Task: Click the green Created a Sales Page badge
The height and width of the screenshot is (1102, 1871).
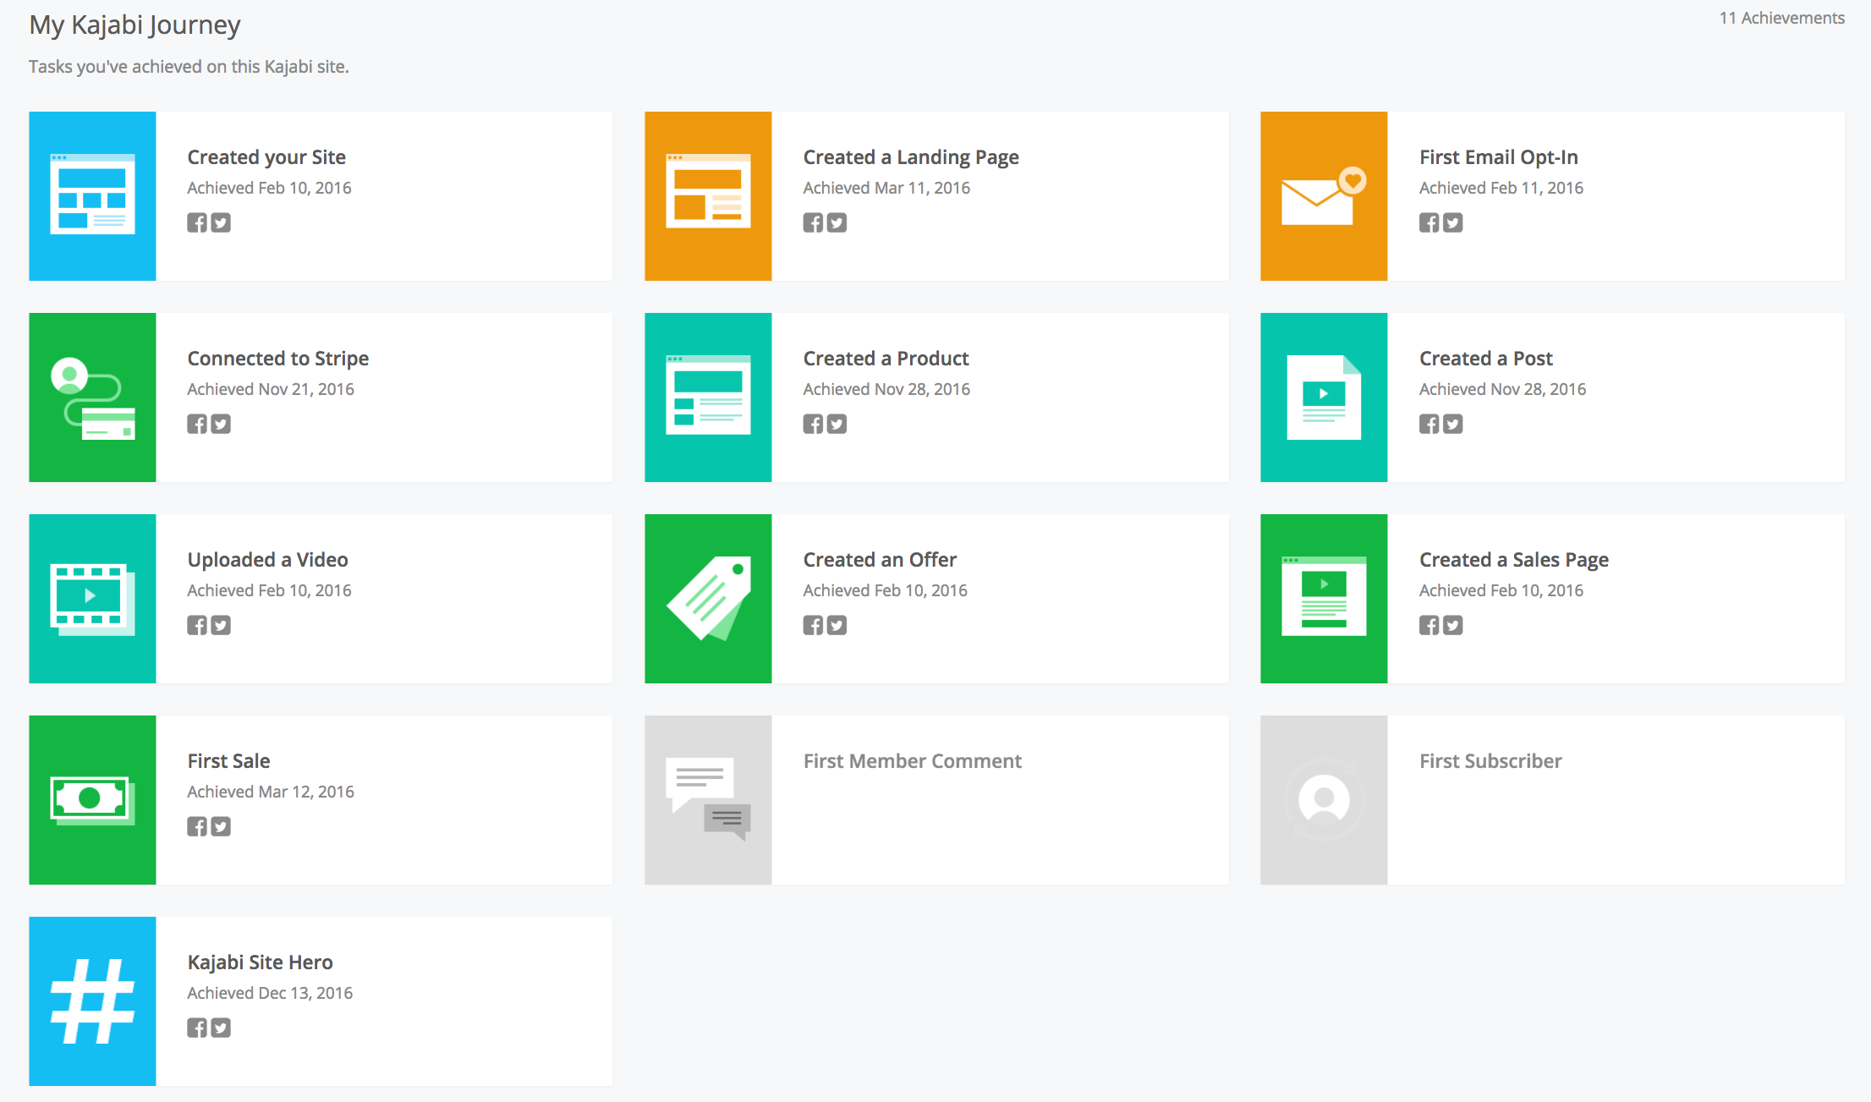Action: (x=1324, y=599)
